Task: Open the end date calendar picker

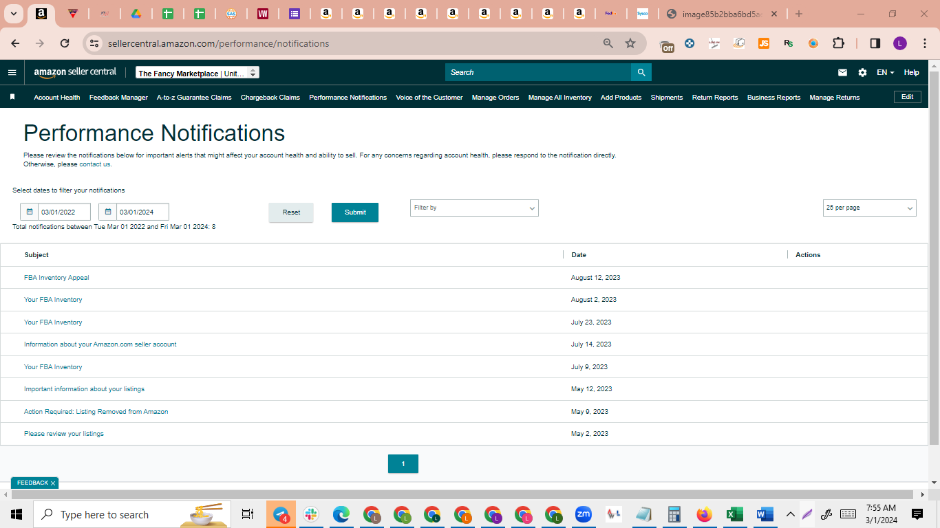Action: 108,212
